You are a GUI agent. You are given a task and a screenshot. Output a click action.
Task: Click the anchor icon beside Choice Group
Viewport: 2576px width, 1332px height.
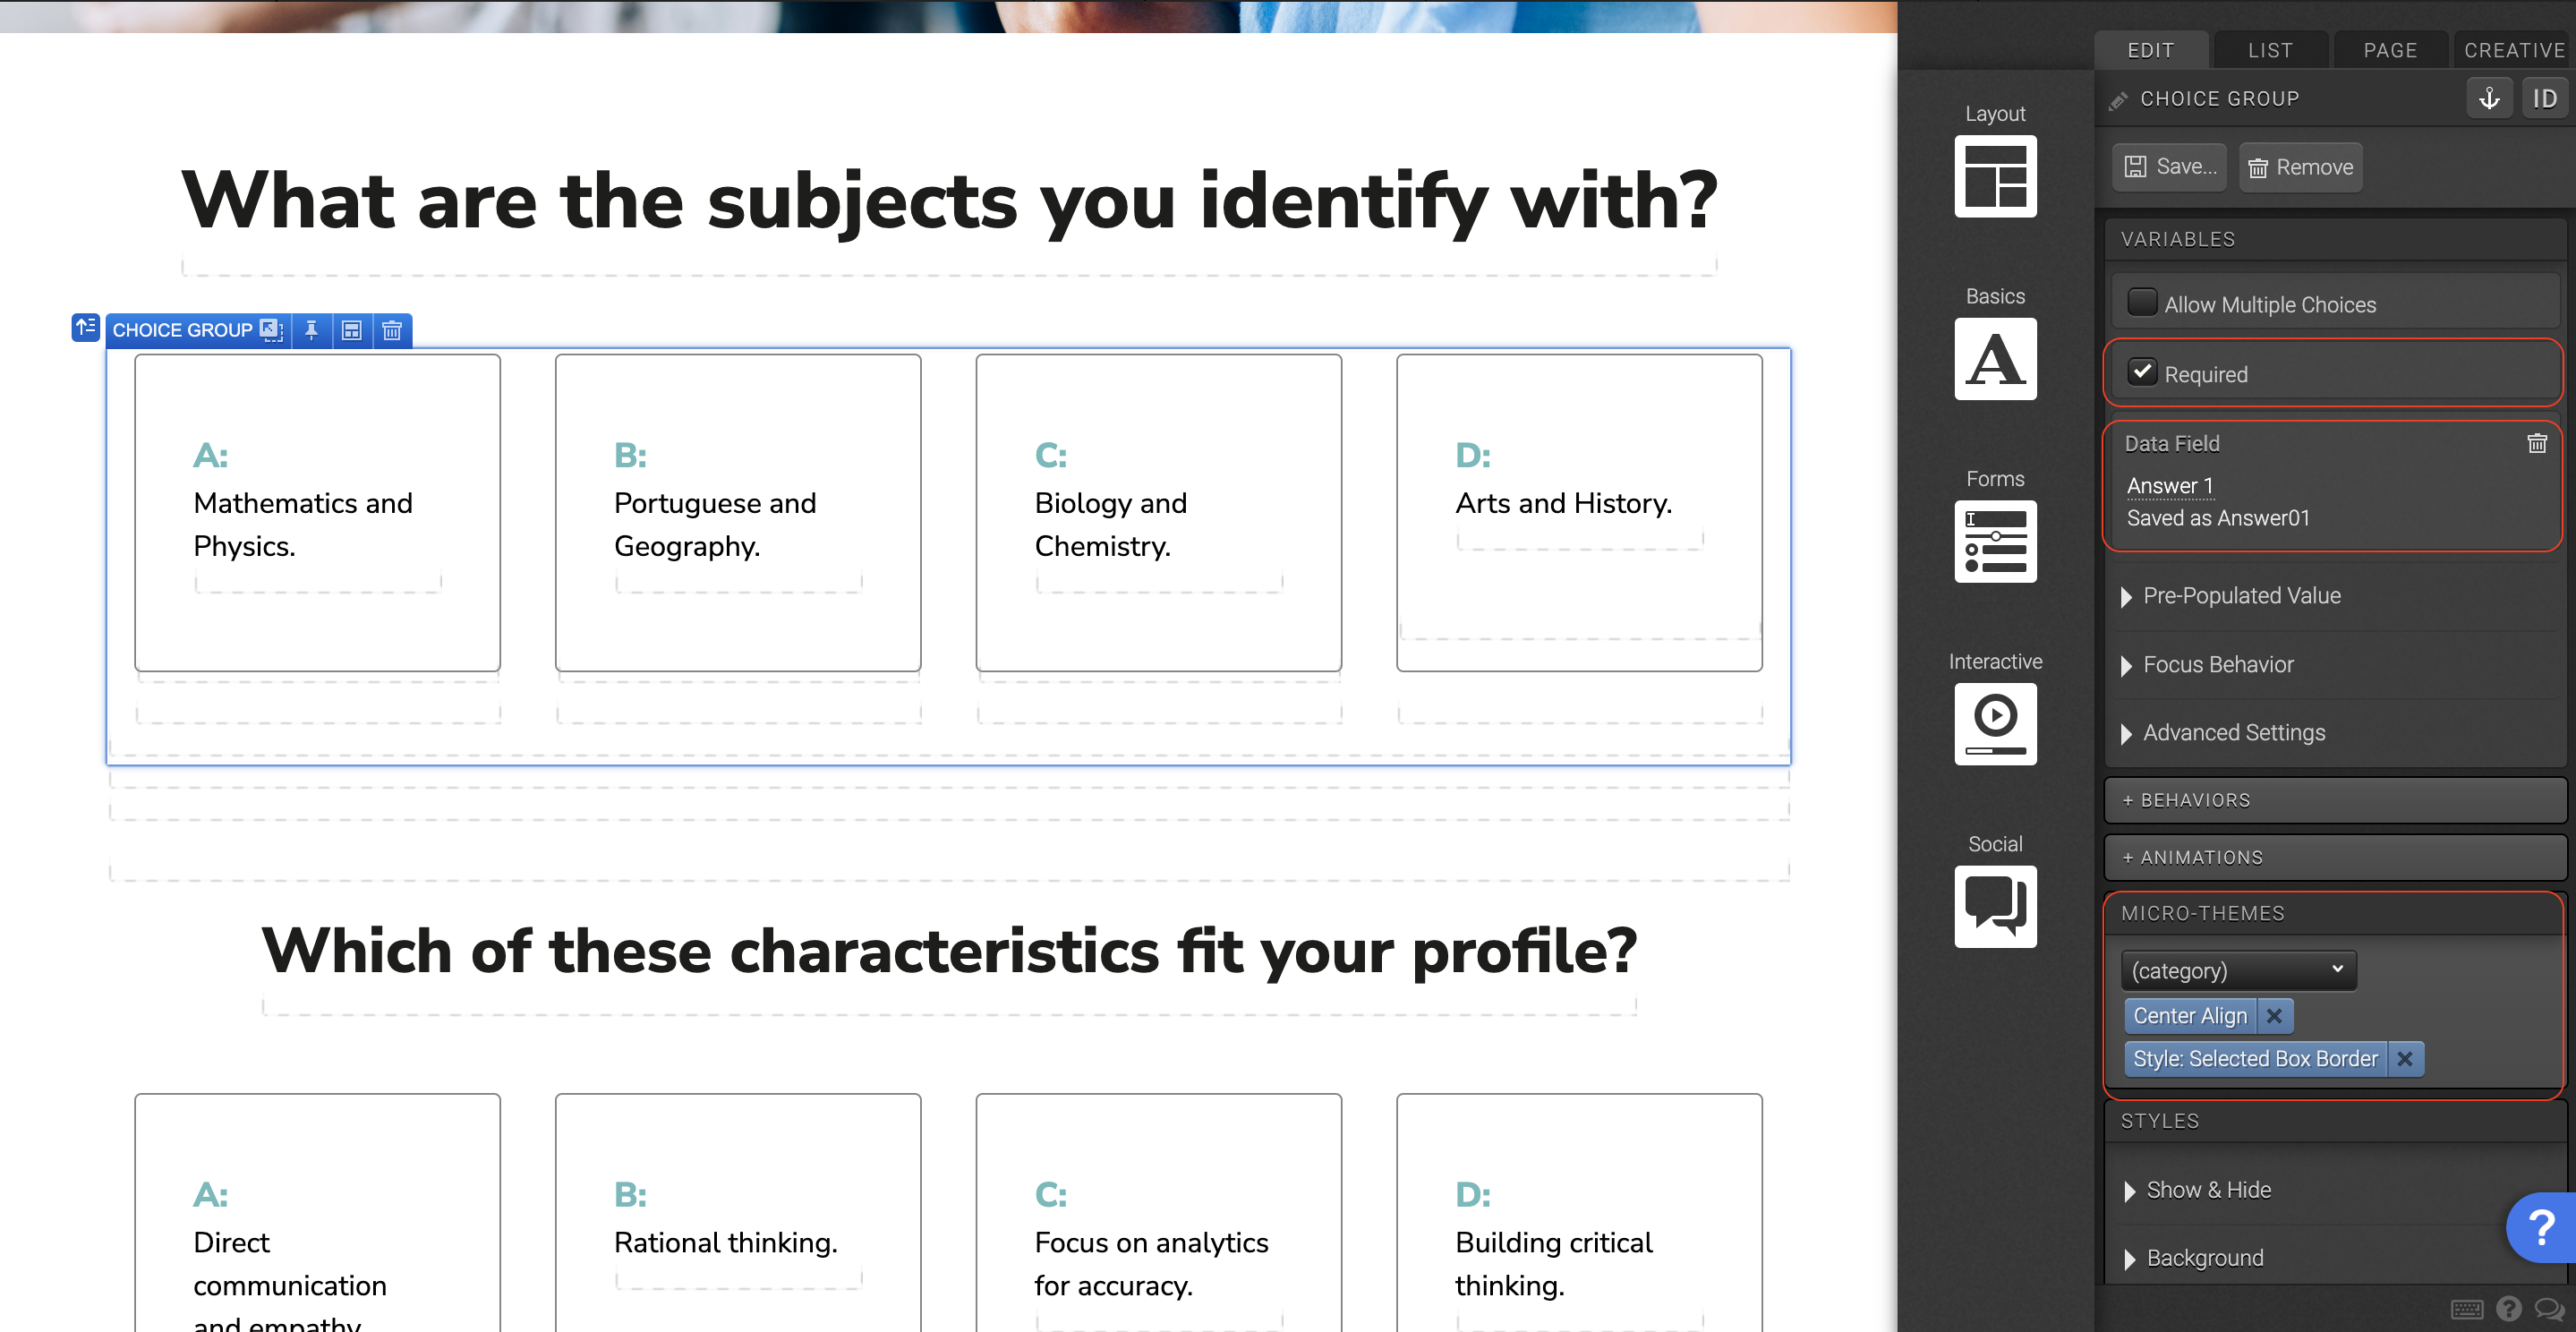click(x=2489, y=98)
